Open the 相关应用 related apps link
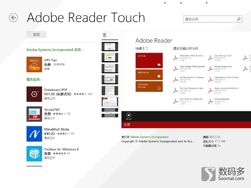This screenshot has height=188, width=251. [x=34, y=80]
